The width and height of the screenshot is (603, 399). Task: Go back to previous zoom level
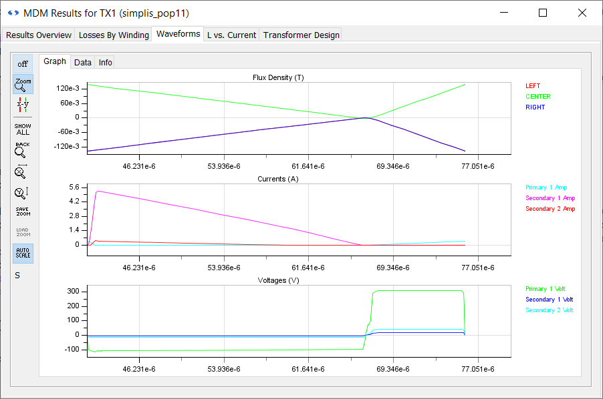point(23,149)
